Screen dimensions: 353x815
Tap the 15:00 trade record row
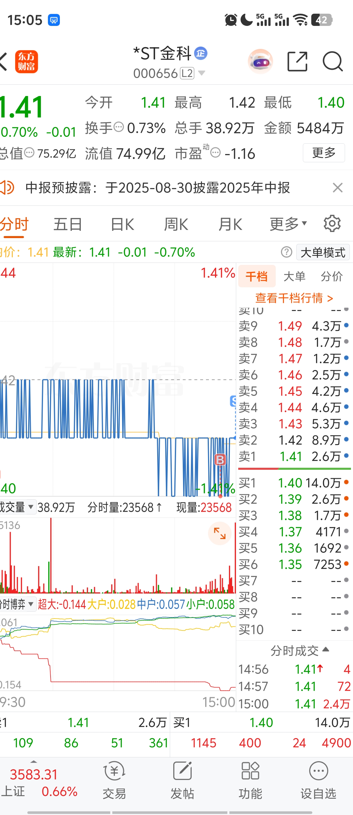pos(294,704)
